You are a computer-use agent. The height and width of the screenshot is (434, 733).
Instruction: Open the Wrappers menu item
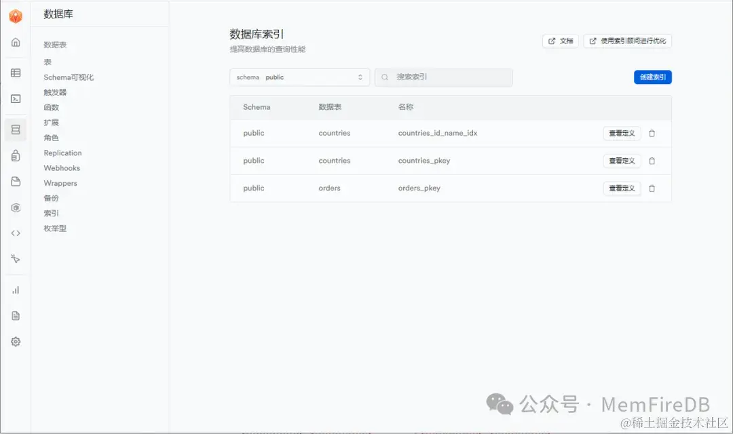(60, 183)
